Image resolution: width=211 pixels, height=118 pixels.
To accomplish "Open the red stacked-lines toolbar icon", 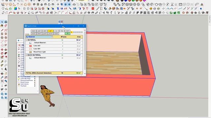I will (x=93, y=9).
